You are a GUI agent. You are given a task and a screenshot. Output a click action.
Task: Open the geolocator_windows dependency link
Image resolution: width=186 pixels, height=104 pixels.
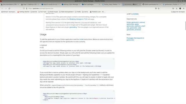[134, 30]
